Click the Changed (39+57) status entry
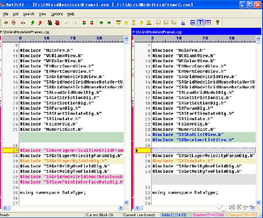Viewport: 263px width, 218px height. 242,215
